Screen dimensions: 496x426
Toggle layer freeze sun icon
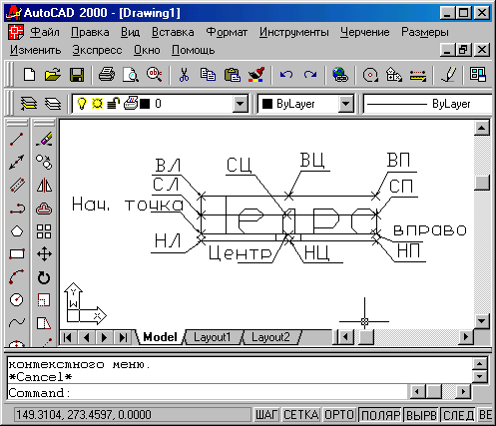98,104
